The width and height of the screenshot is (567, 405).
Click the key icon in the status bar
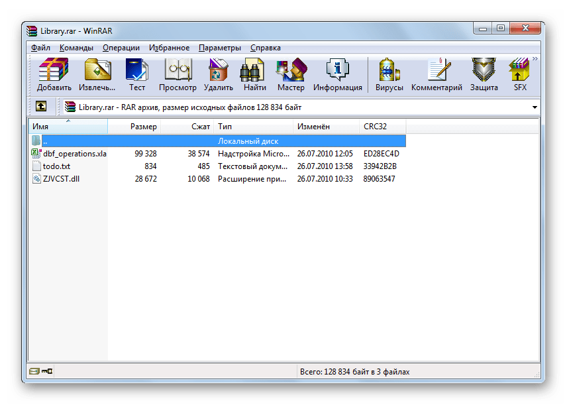47,371
